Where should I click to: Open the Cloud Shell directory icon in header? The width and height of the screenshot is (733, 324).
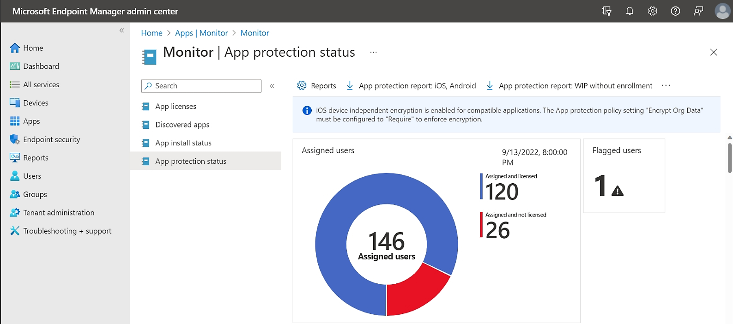pos(606,11)
